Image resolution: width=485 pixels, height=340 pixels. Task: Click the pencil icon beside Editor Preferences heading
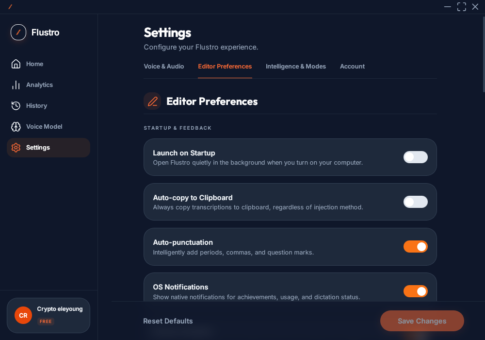tap(152, 101)
